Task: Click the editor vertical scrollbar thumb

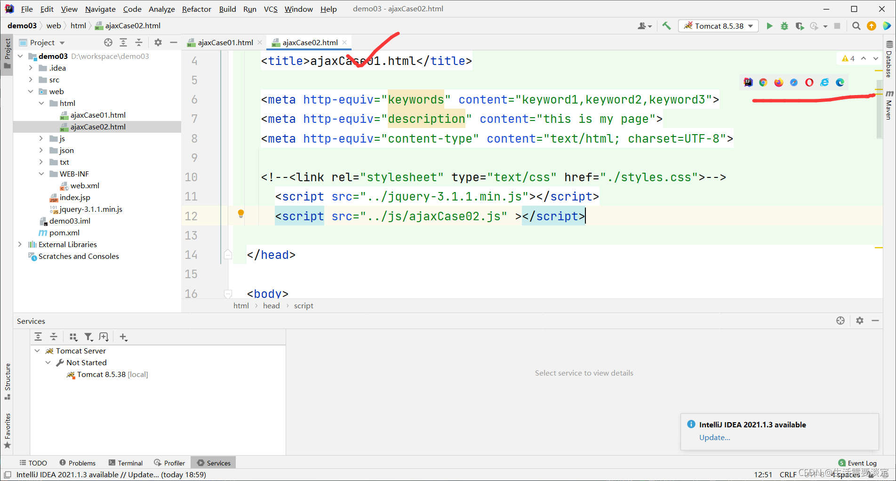Action: tap(879, 109)
